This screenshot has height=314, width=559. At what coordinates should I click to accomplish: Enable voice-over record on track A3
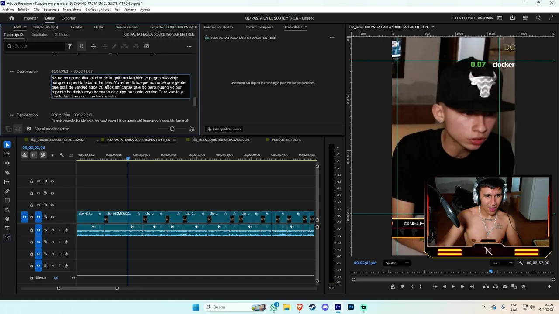coord(66,254)
